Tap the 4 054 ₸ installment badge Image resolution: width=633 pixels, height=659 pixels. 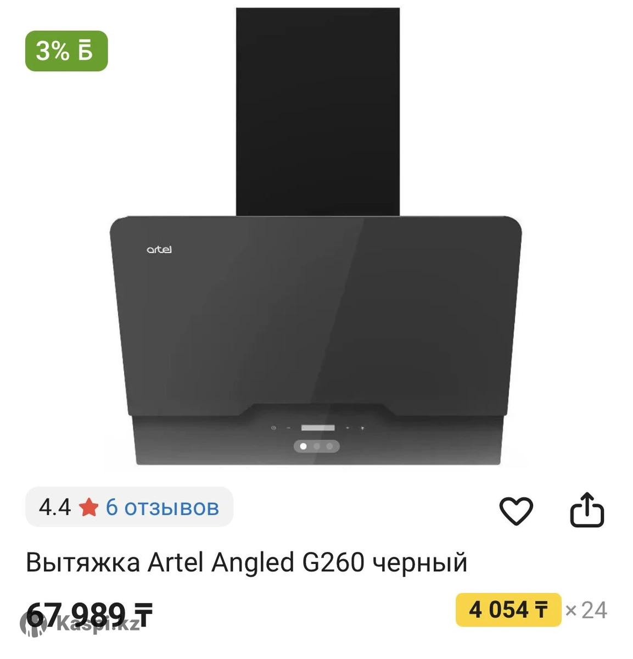(508, 610)
